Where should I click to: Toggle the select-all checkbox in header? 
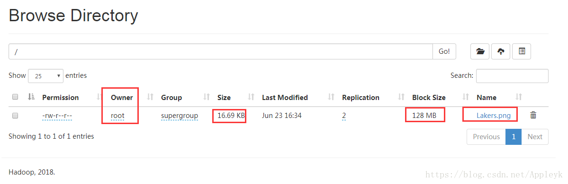[15, 97]
